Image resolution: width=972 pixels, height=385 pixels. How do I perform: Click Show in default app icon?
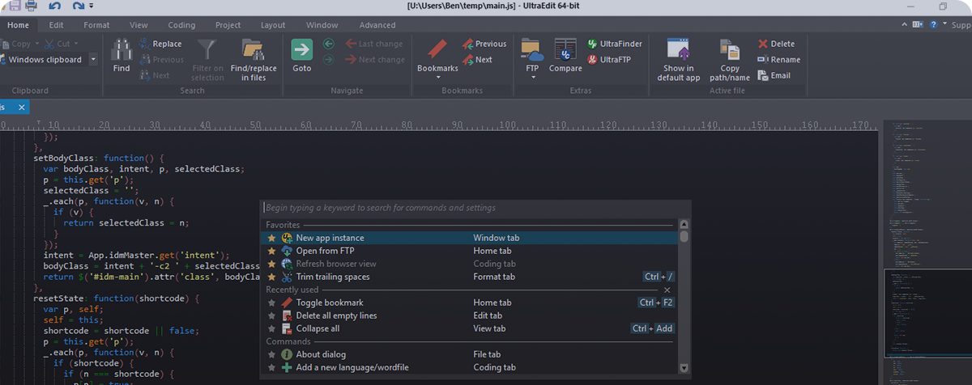(678, 51)
